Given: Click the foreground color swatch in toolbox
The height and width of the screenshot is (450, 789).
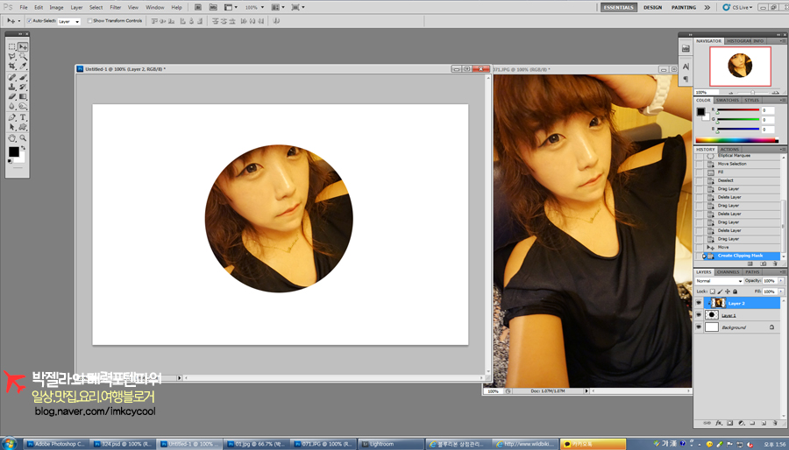Looking at the screenshot, I should (x=13, y=151).
